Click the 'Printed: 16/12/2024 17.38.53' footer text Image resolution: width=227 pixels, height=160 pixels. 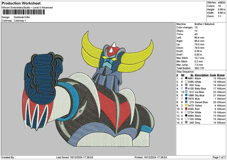pyautogui.click(x=151, y=157)
